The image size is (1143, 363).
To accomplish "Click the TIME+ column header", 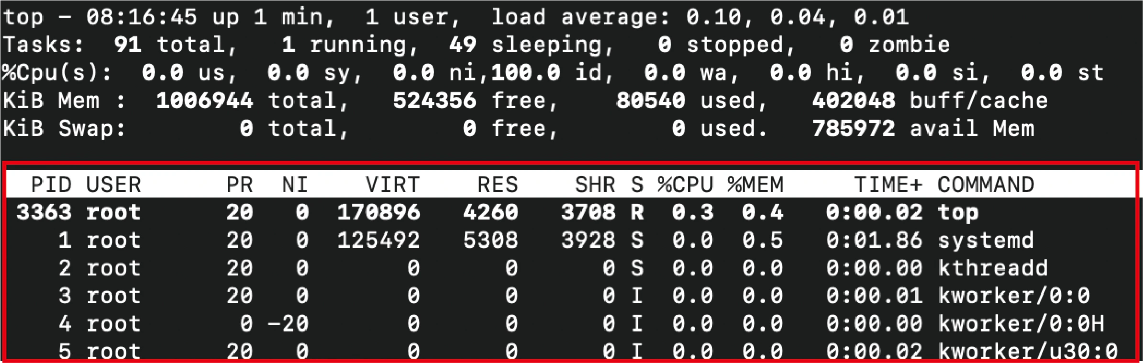I will pyautogui.click(x=888, y=185).
